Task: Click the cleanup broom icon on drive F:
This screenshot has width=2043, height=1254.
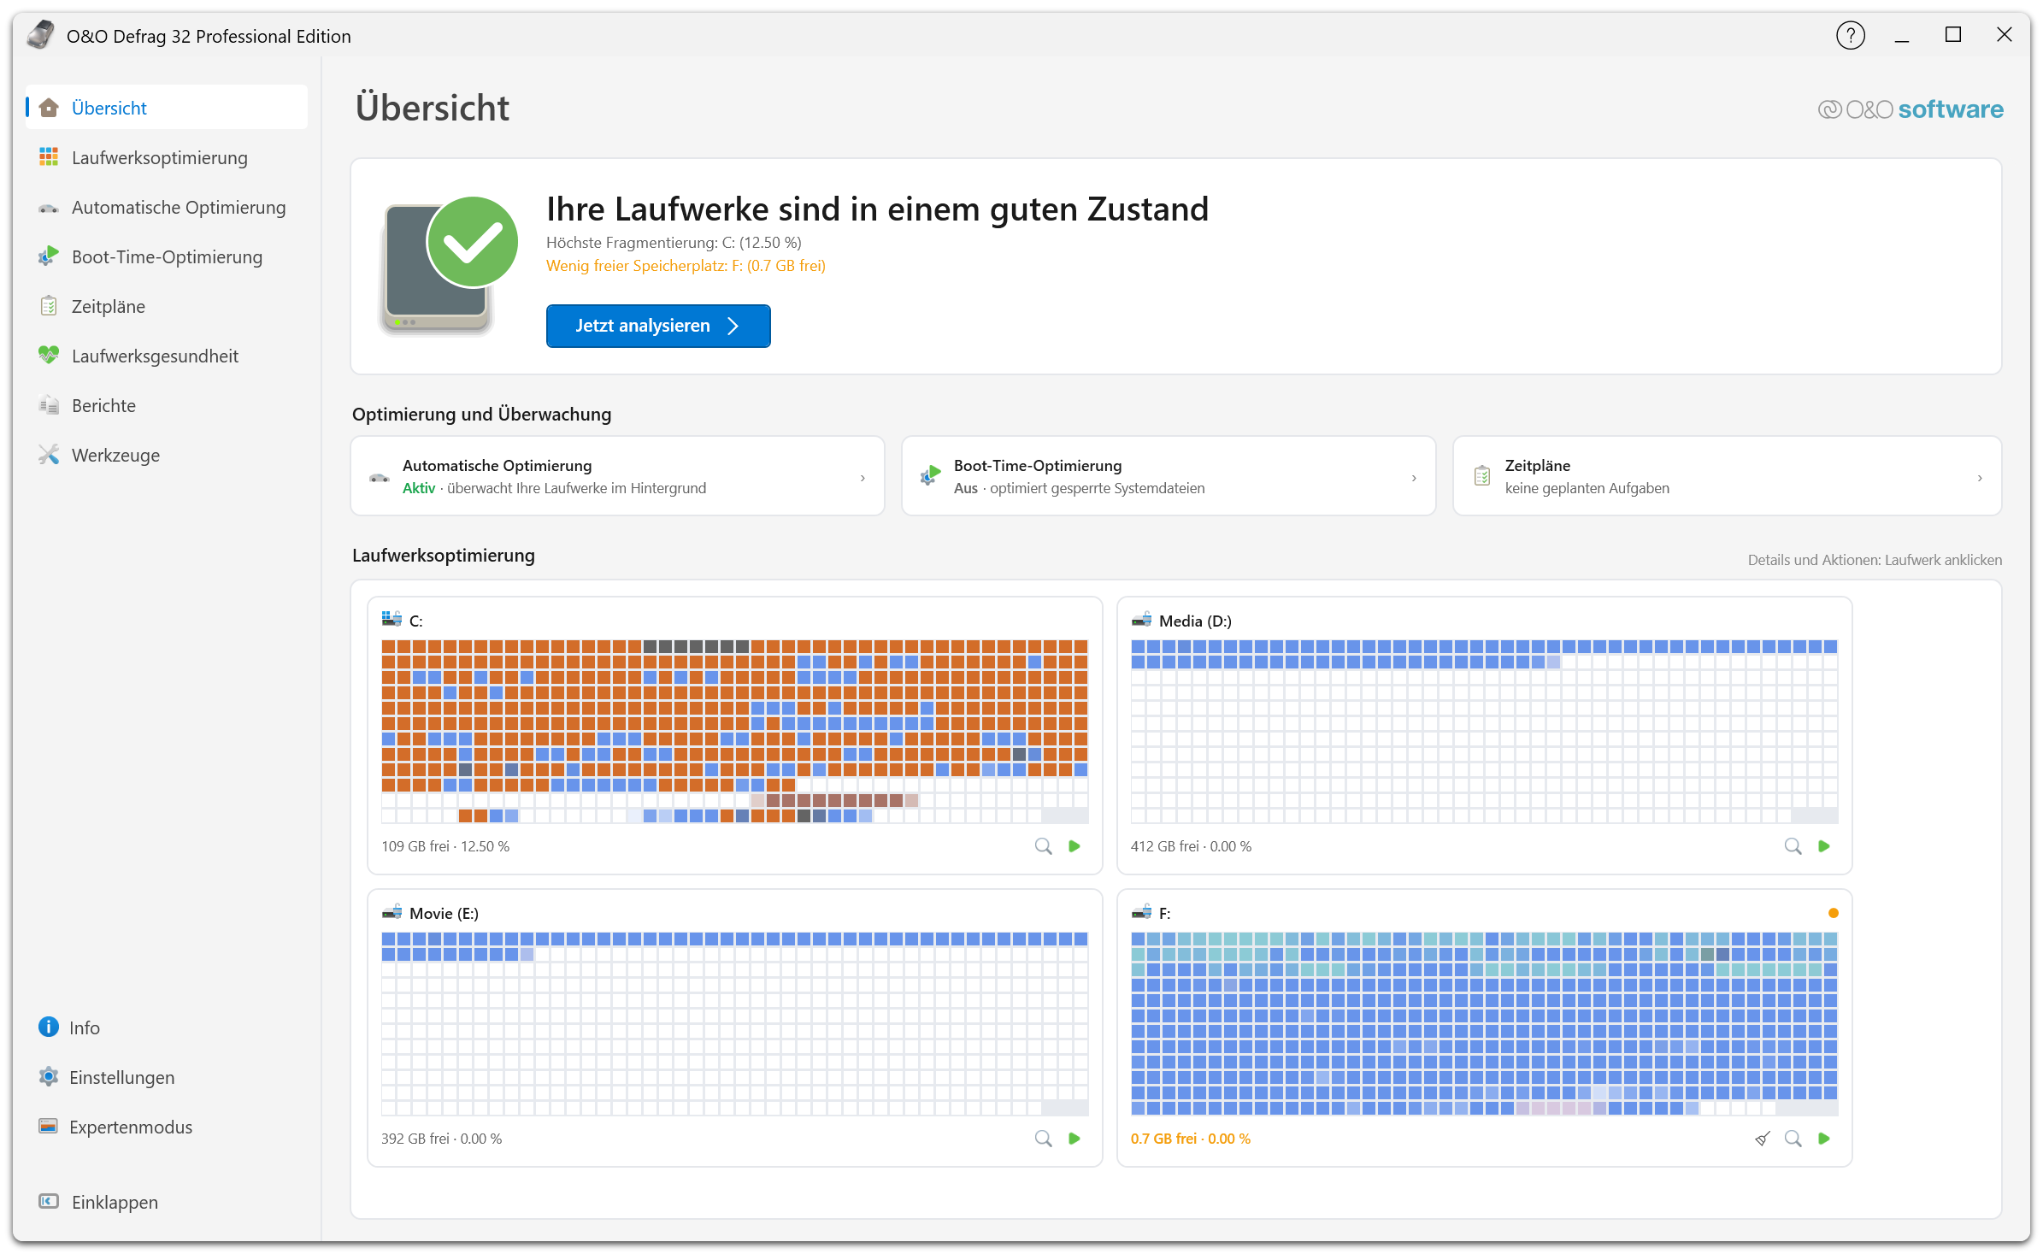Action: [x=1762, y=1139]
